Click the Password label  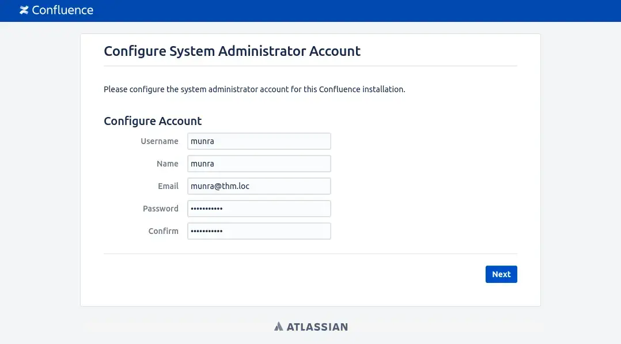(160, 209)
